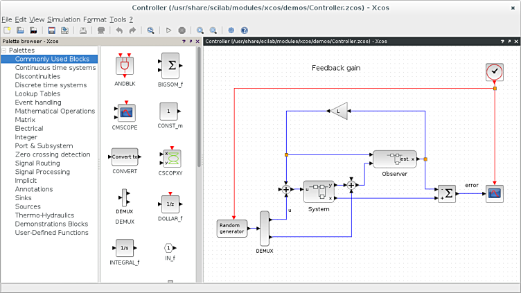Select the ANDBLK block in palette

tap(125, 65)
